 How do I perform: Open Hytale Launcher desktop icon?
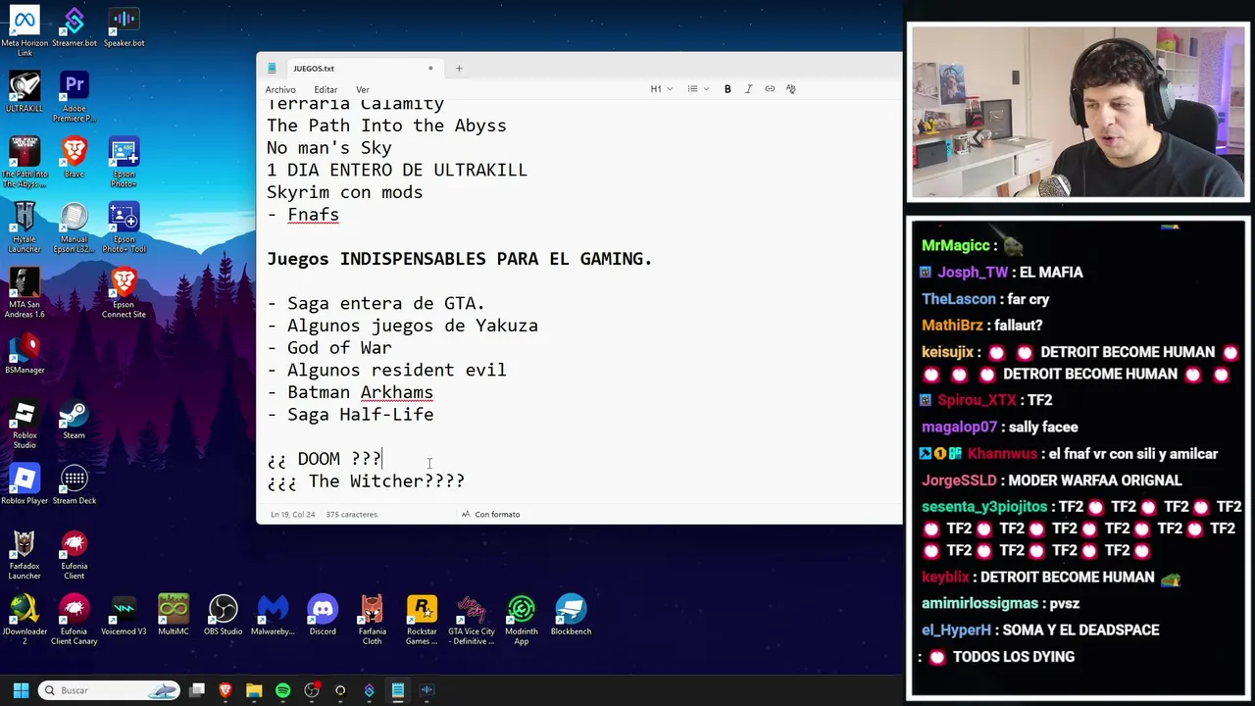(25, 227)
